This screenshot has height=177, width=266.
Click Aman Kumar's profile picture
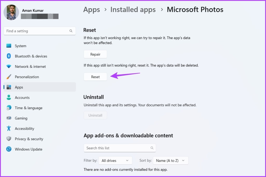point(11,12)
